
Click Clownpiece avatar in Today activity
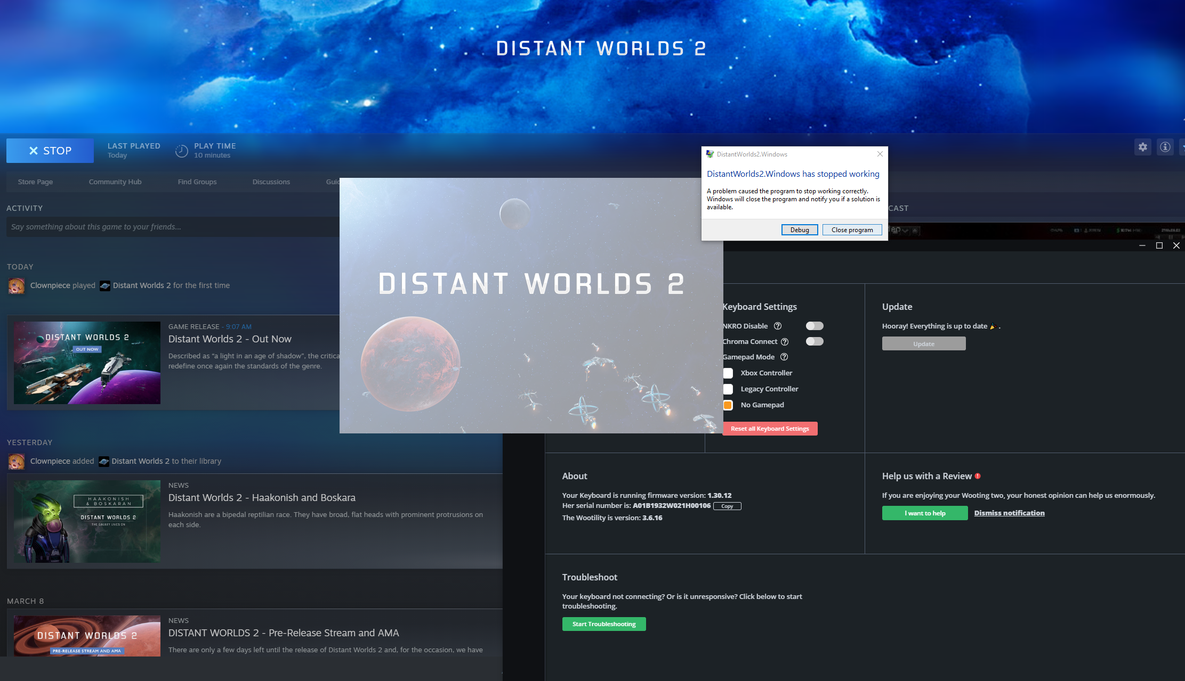pos(16,286)
